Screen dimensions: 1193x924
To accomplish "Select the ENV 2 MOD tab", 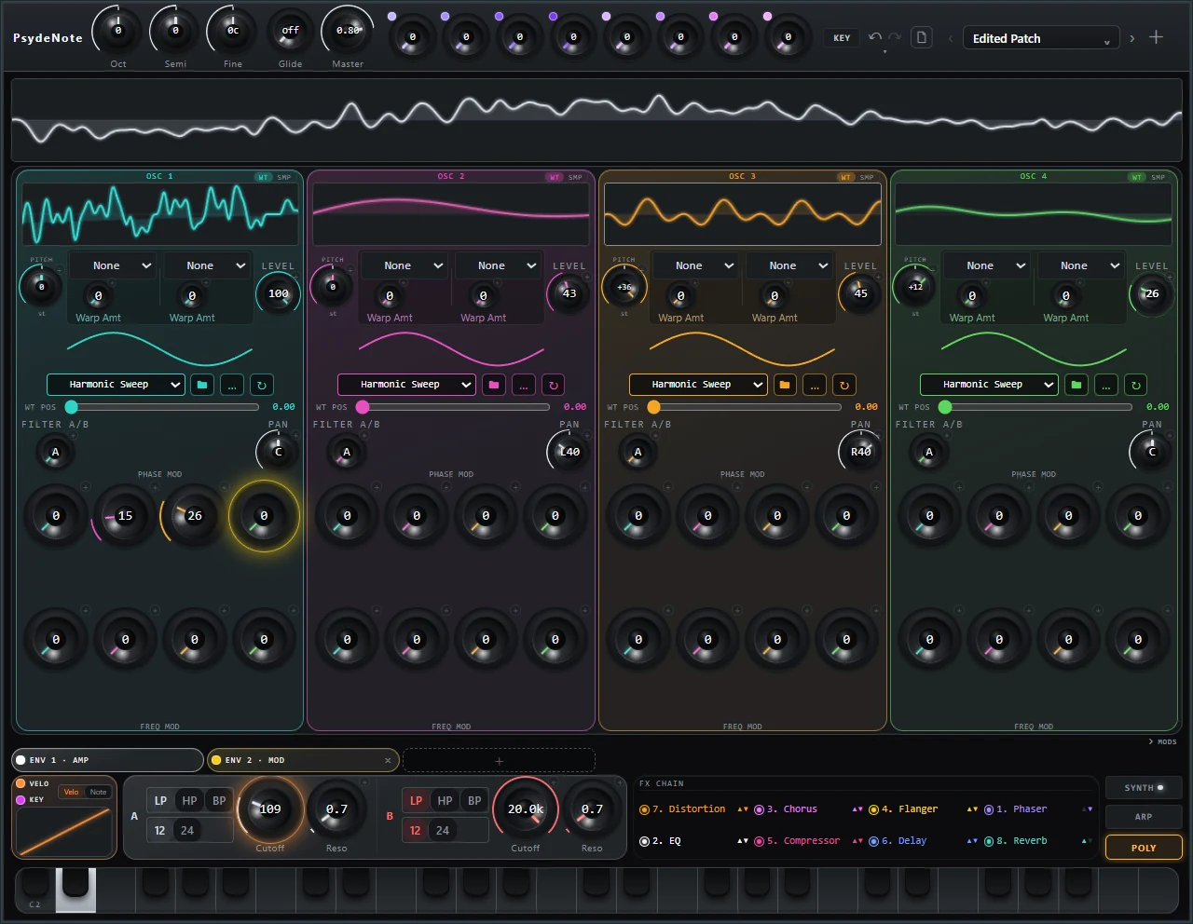I will 303,760.
